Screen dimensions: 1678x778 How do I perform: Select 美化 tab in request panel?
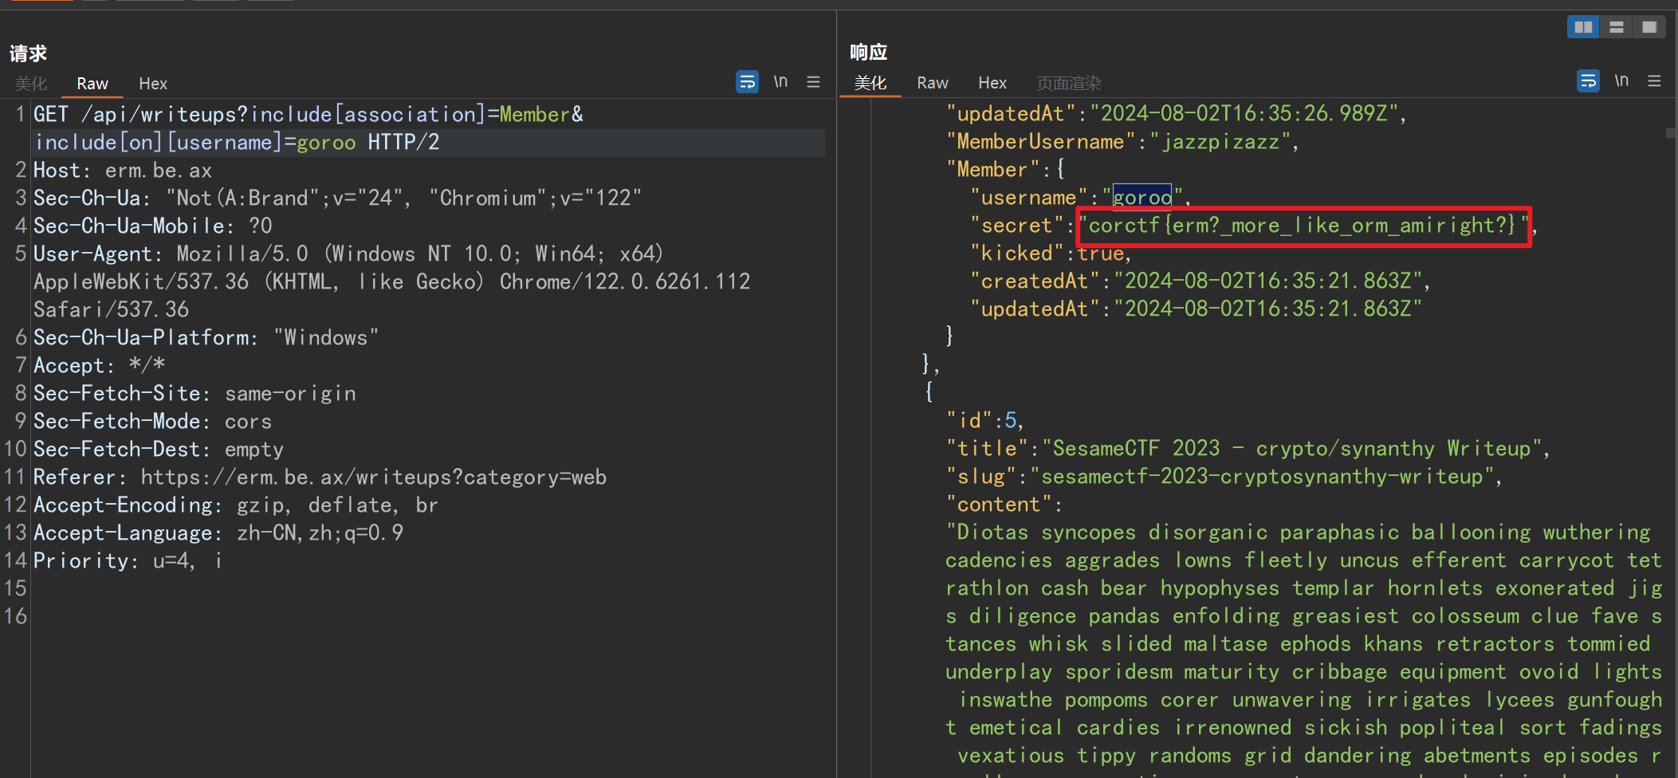[x=31, y=84]
